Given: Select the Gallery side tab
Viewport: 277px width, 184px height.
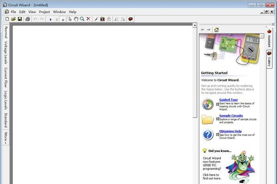Looking at the screenshot, I should (269, 59).
